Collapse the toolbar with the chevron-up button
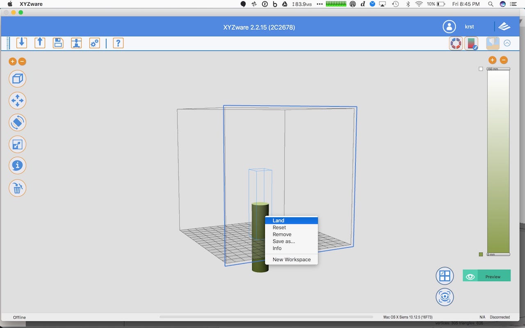The height and width of the screenshot is (328, 525). click(507, 43)
